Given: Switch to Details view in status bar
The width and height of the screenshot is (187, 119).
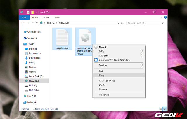Looking at the screenshot, I should [160, 109].
